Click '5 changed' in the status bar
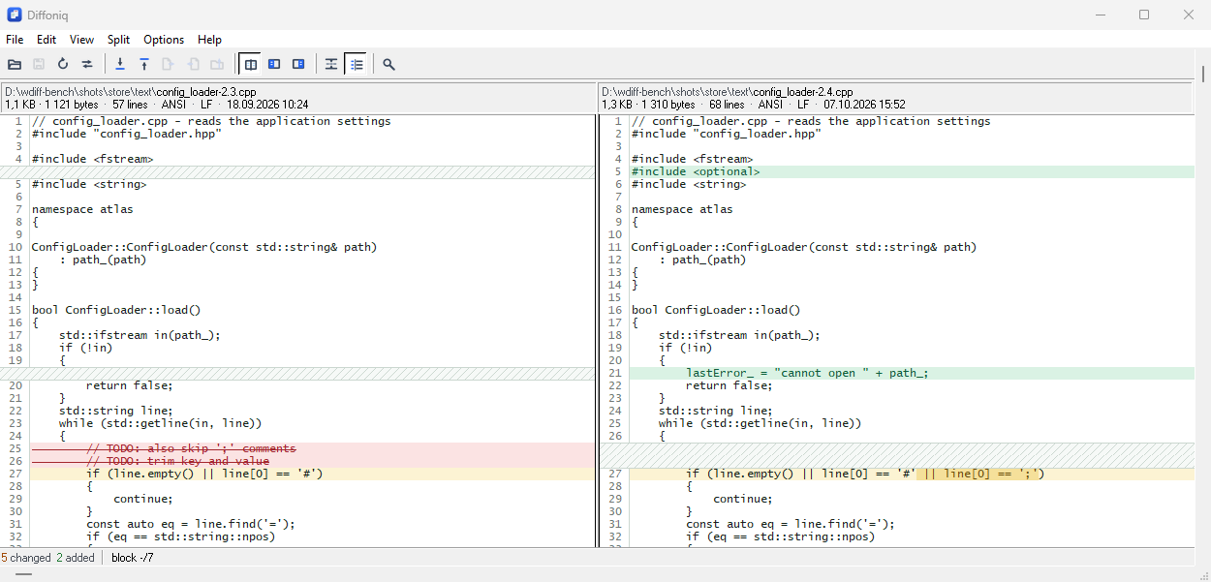The image size is (1211, 582). pyautogui.click(x=26, y=558)
